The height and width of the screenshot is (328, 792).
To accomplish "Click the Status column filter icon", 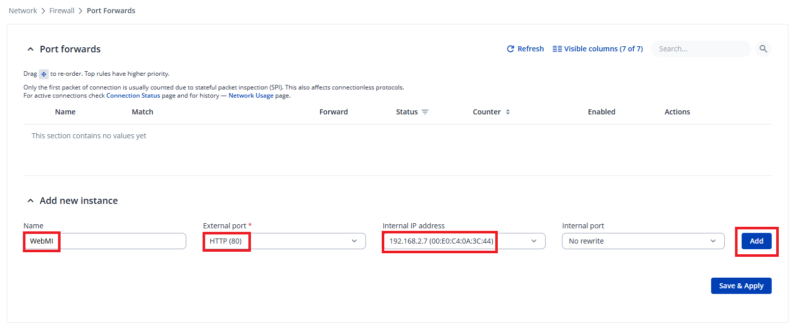I will coord(425,112).
